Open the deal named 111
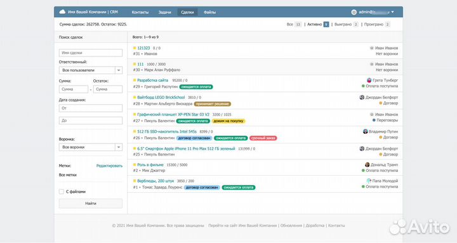Viewport: 457px width, 243px height. 140,64
